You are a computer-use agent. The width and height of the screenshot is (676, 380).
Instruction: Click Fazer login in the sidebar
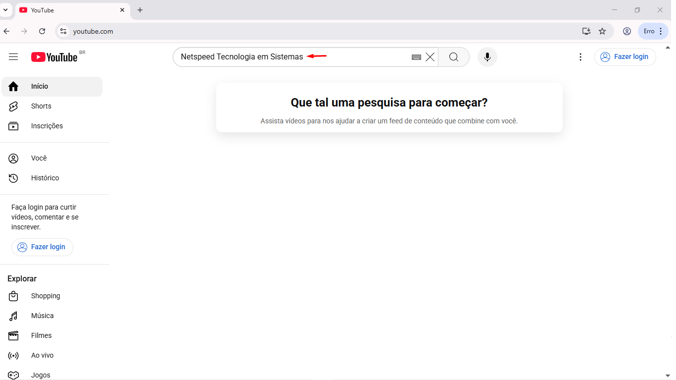(42, 247)
